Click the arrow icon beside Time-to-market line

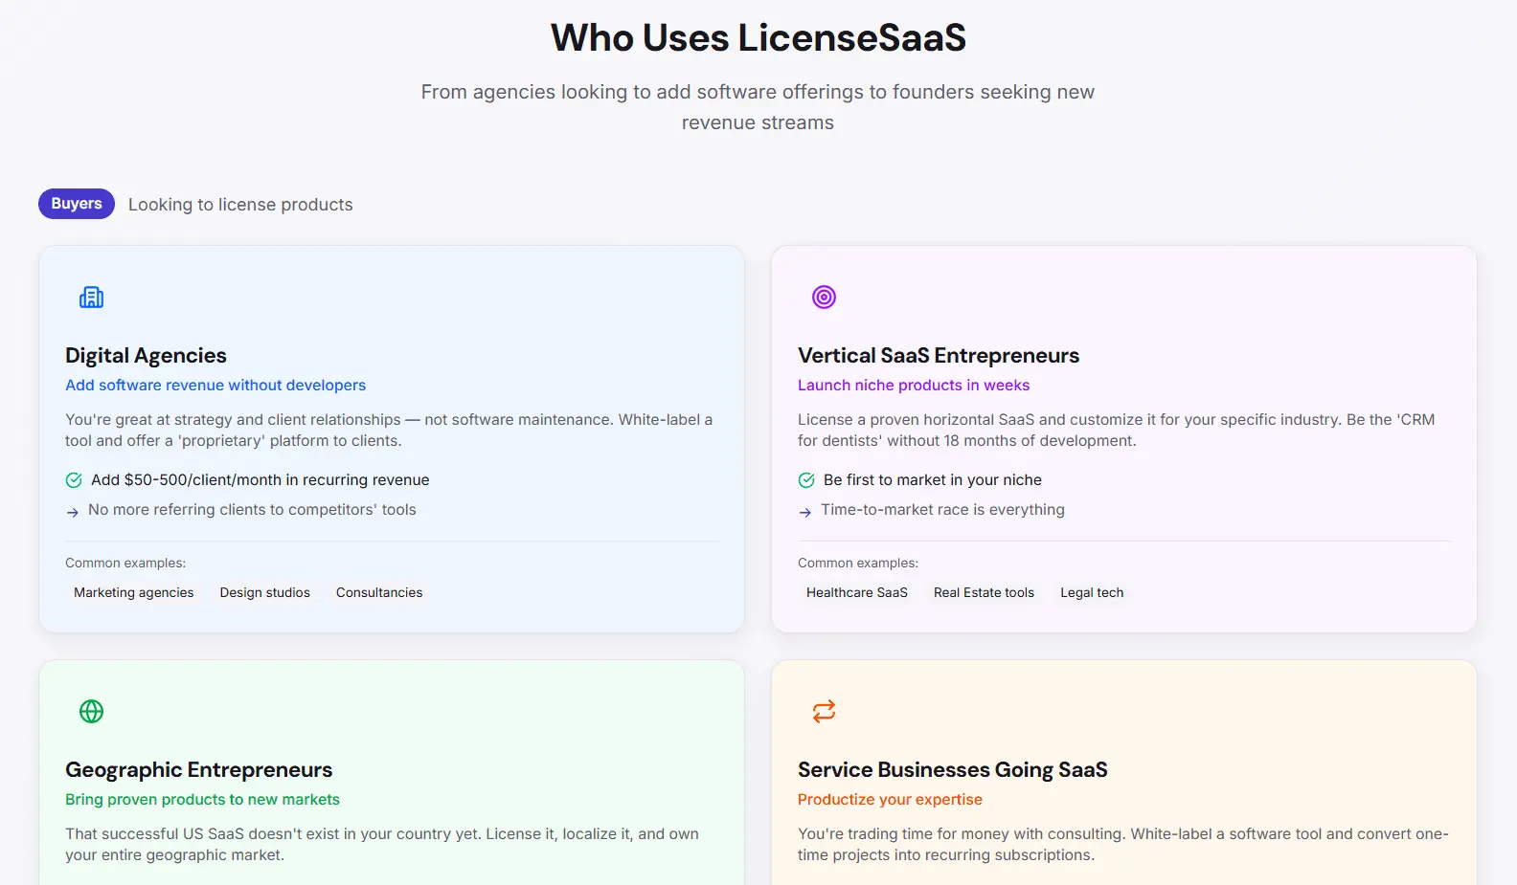(x=805, y=512)
